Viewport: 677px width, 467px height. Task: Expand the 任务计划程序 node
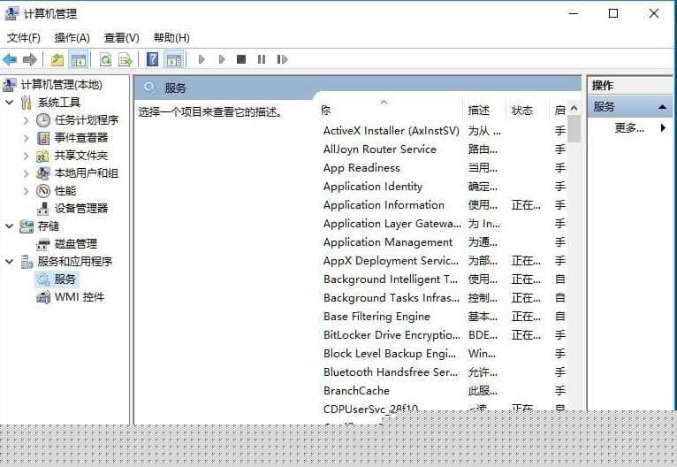26,120
